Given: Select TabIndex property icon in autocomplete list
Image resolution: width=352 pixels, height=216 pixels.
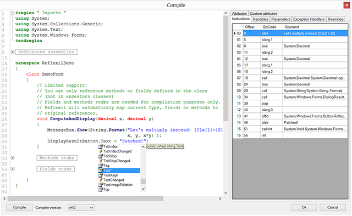Looking at the screenshot, I should pos(101,146).
